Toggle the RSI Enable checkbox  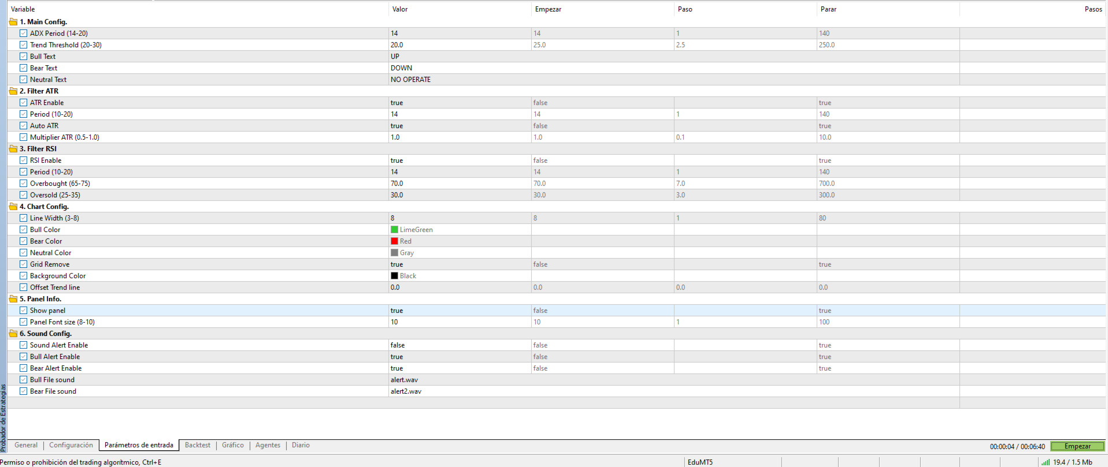[24, 160]
